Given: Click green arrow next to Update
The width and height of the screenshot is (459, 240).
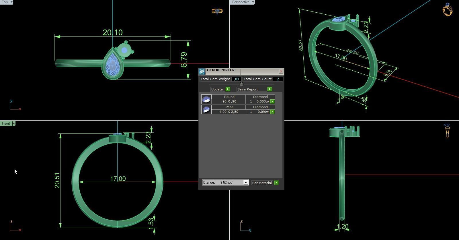Looking at the screenshot, I should [x=228, y=89].
